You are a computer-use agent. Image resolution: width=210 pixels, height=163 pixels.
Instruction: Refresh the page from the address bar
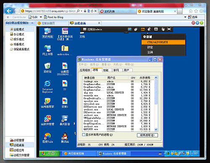(x=92, y=11)
